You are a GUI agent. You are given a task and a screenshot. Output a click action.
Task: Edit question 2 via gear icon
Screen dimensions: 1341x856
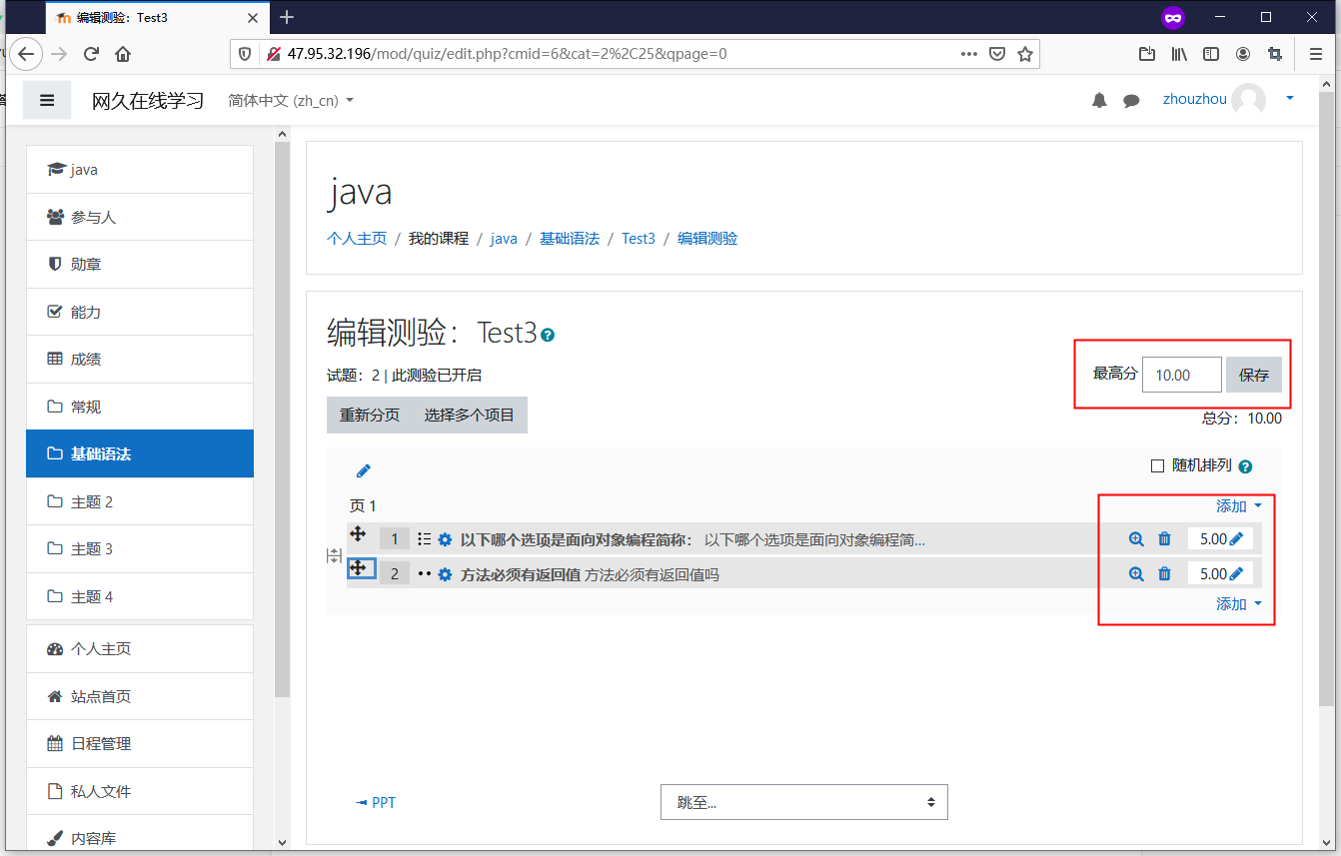(445, 574)
